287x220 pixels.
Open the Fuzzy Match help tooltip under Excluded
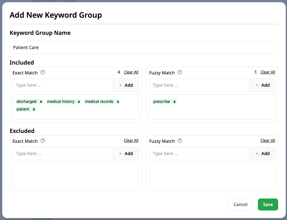[x=179, y=141]
